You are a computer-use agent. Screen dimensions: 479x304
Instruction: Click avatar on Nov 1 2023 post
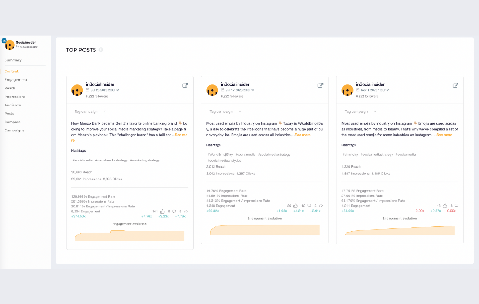(347, 90)
